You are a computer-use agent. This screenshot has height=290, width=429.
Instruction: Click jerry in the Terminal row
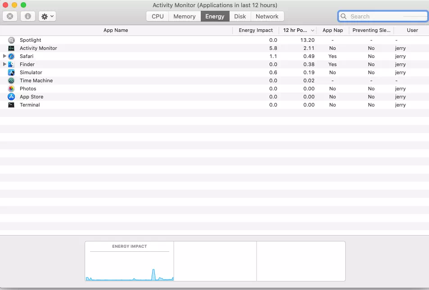[400, 105]
